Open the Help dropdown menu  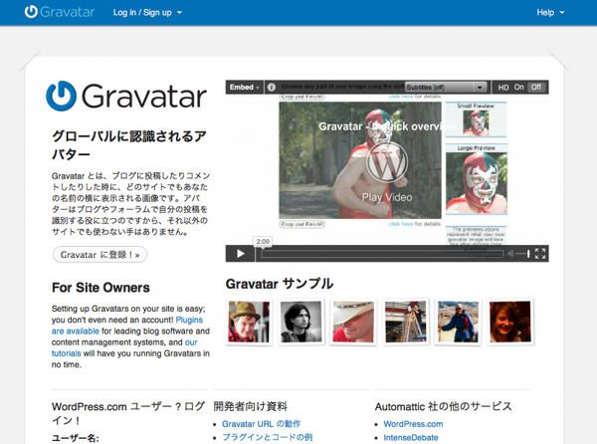550,13
